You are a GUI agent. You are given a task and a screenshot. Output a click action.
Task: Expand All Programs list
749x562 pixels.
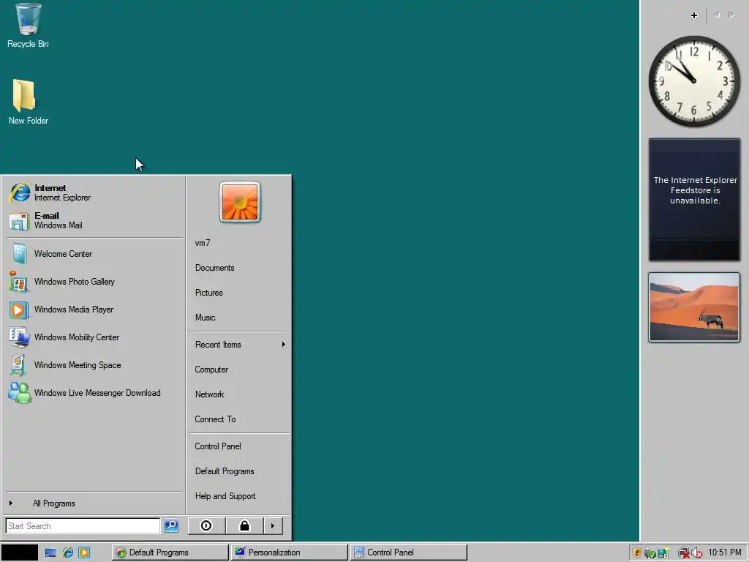pyautogui.click(x=94, y=503)
